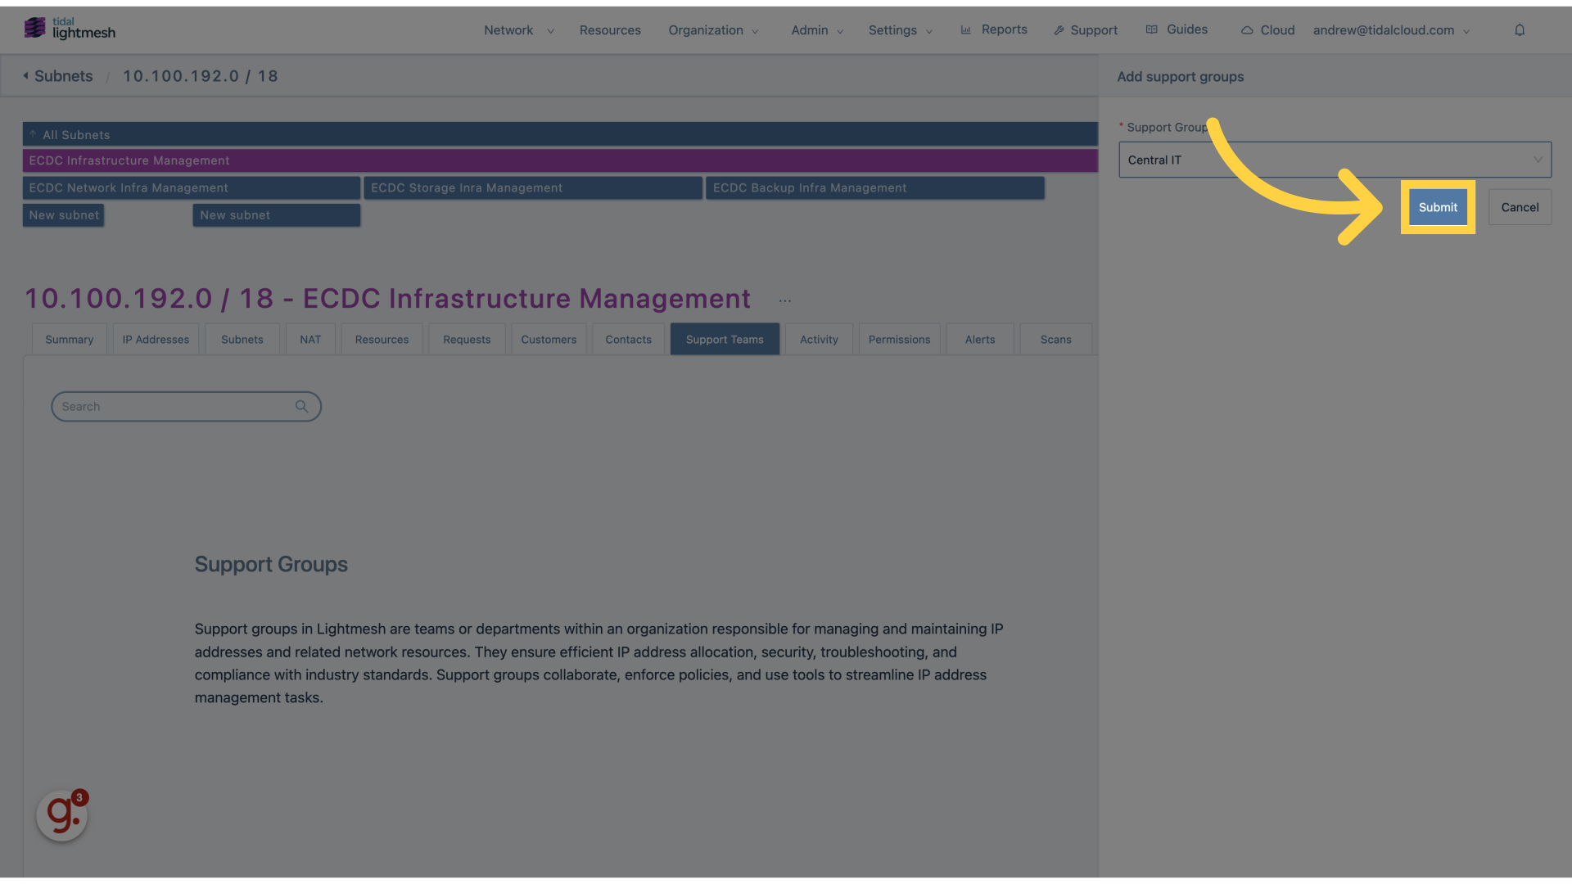Image resolution: width=1572 pixels, height=884 pixels.
Task: Click the Submit button
Action: tap(1438, 206)
